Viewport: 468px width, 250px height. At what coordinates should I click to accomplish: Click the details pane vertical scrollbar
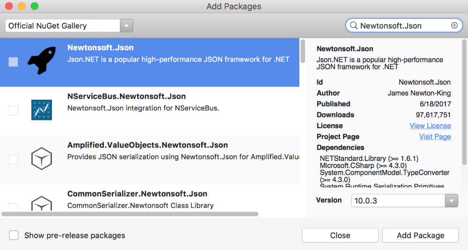click(464, 102)
